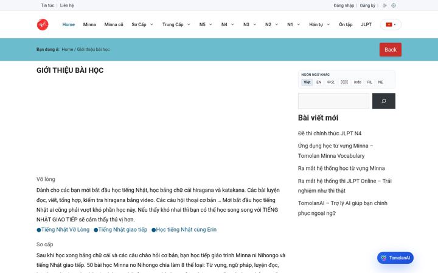Open the Minna menu item
This screenshot has height=273, width=438.
pos(89,24)
